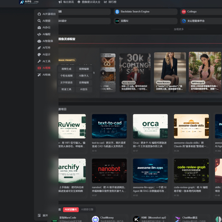Screen dimensions: 222x222
Task: Switch to the AI搜索引擎 tab
Action: pos(87,209)
